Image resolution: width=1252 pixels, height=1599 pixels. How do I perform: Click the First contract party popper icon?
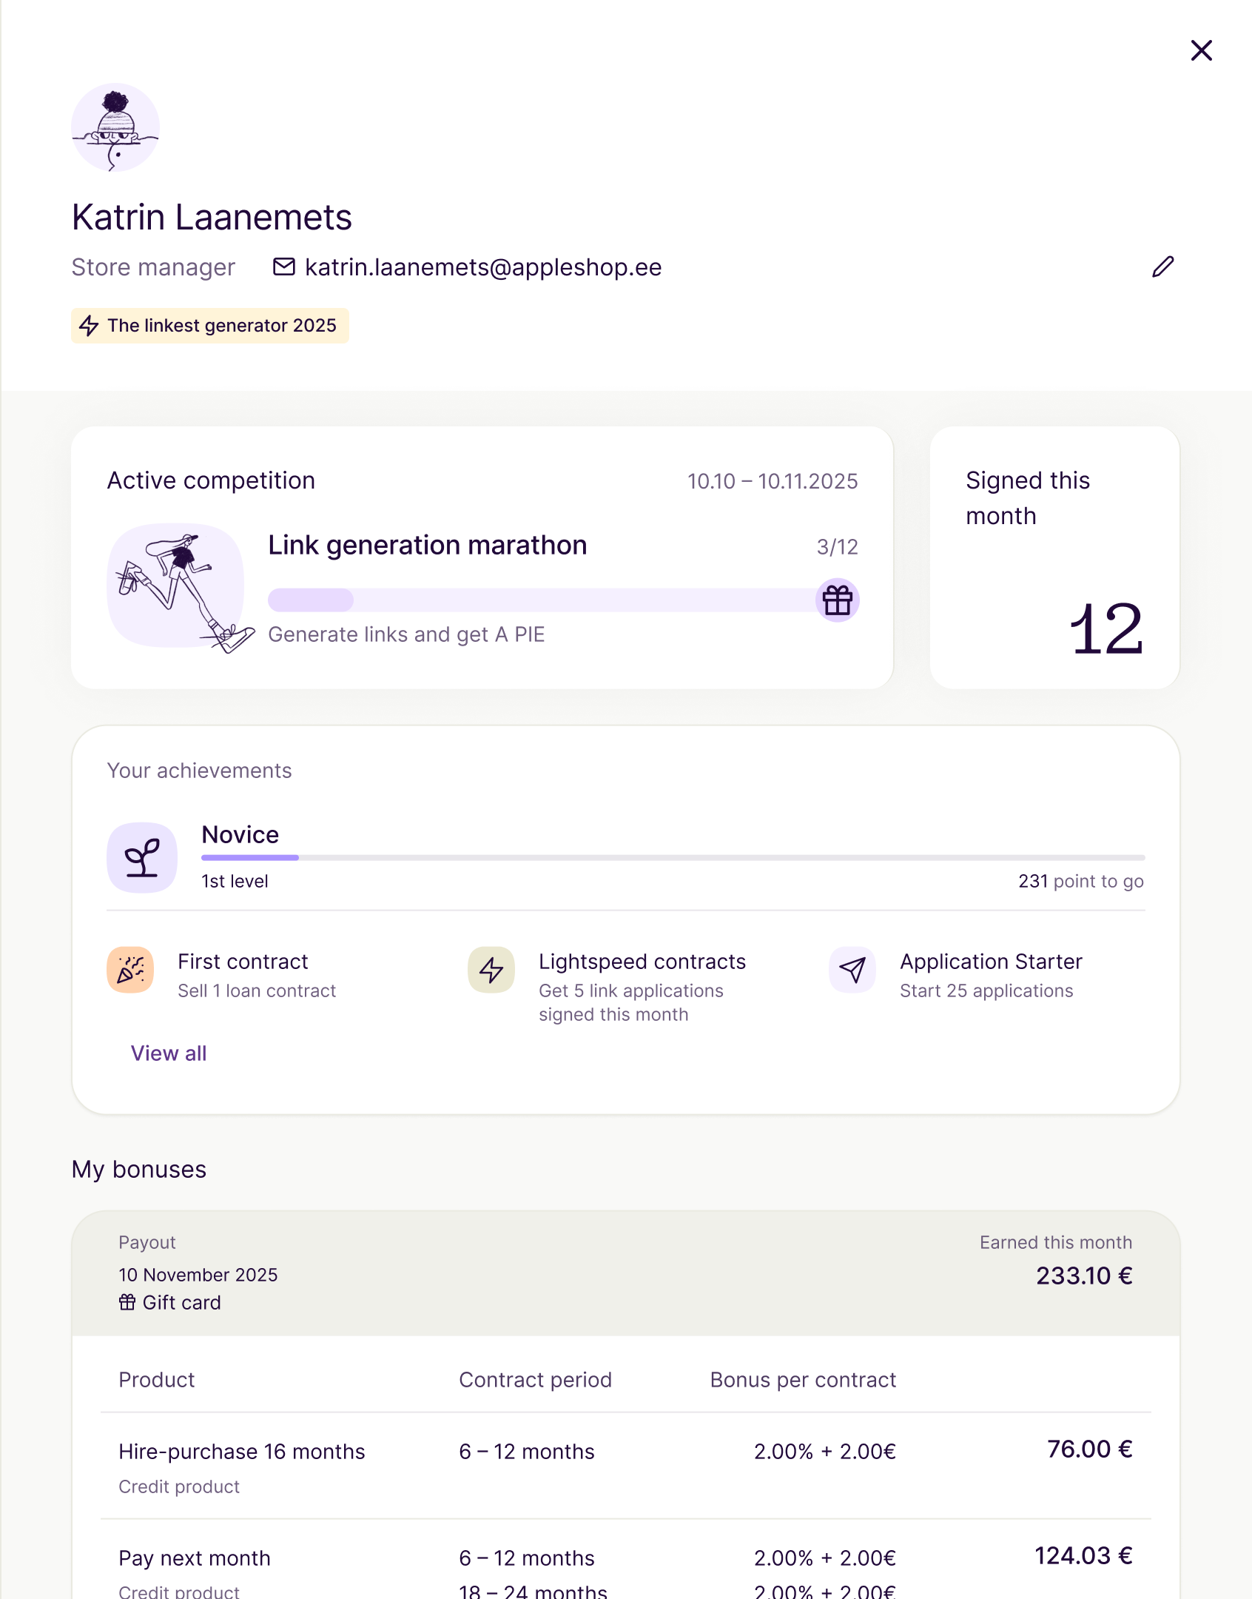(130, 970)
